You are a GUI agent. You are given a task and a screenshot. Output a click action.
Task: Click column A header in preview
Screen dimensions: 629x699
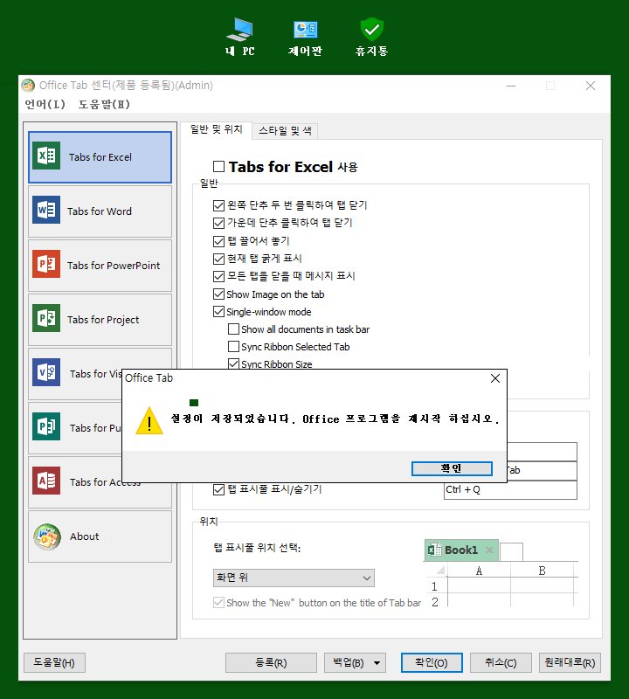479,571
